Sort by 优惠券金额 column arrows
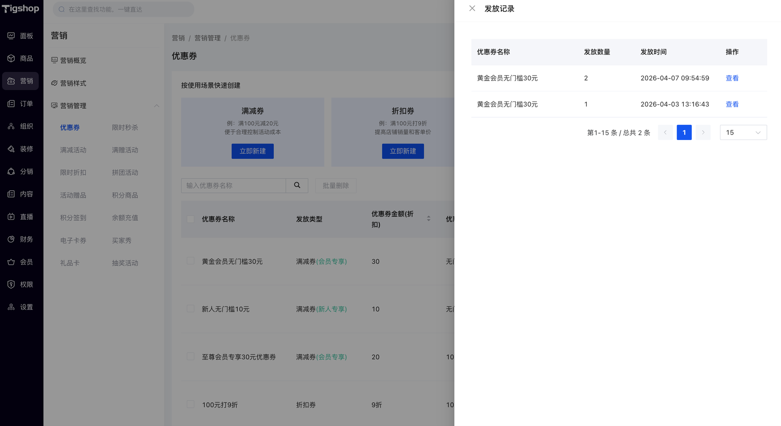Screen dimensions: 781x426 pyautogui.click(x=429, y=219)
